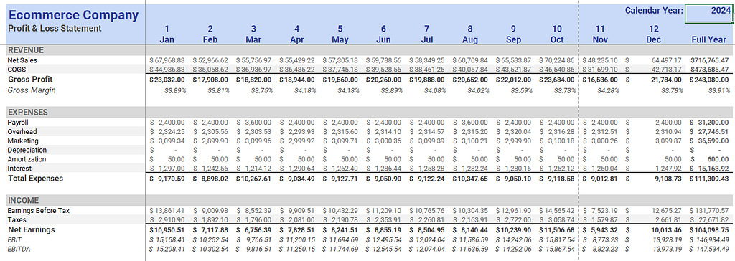Select Full Year Net Earnings $104,098.75
The image size is (735, 261).
click(710, 230)
